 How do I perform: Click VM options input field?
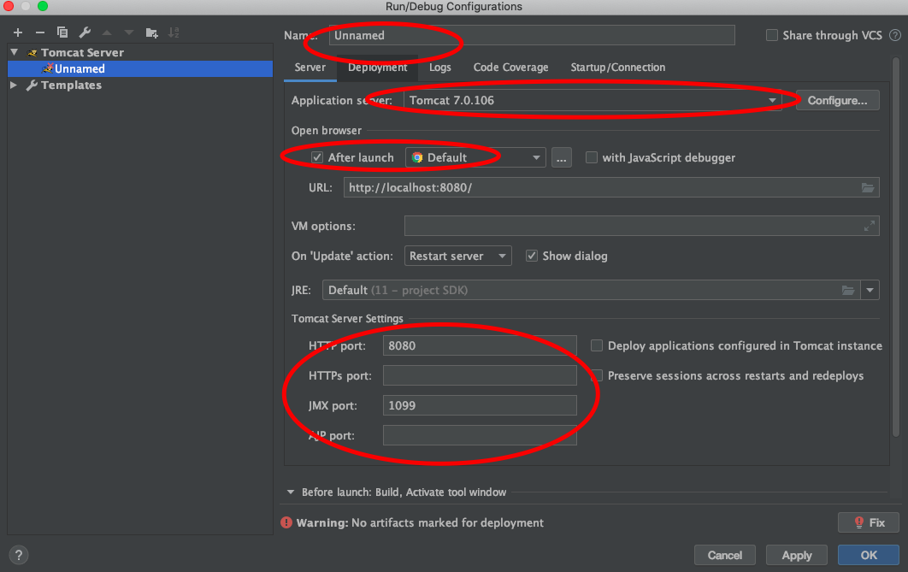(x=641, y=226)
